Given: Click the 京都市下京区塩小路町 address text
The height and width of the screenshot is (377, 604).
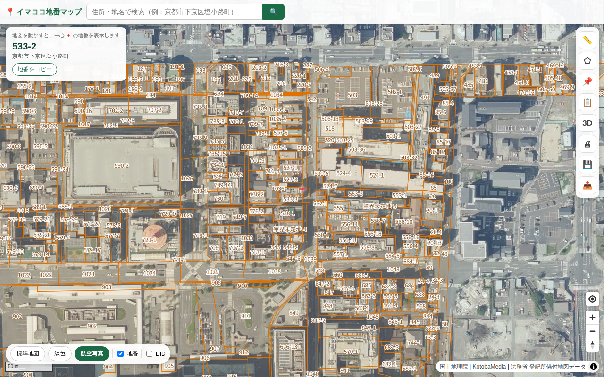Looking at the screenshot, I should [x=41, y=56].
